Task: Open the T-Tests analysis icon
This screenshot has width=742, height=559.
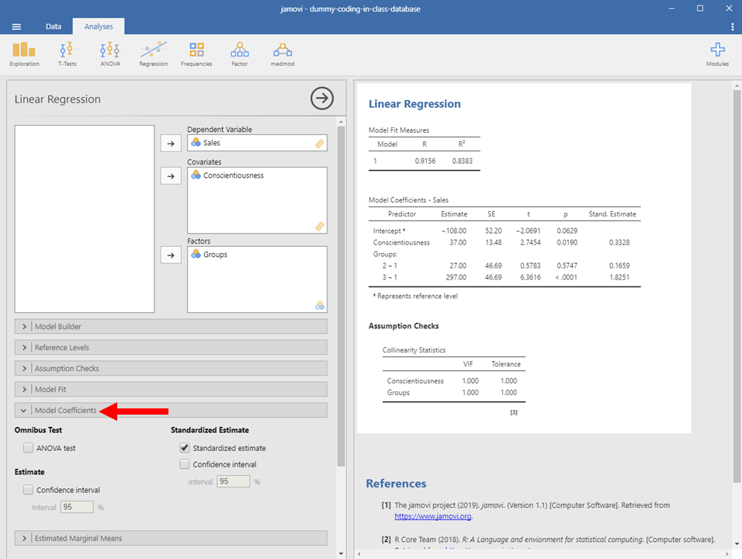Action: [x=68, y=54]
